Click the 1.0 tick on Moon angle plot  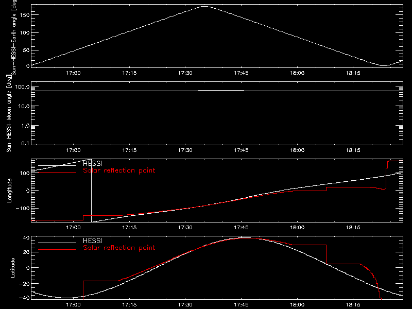[25, 126]
